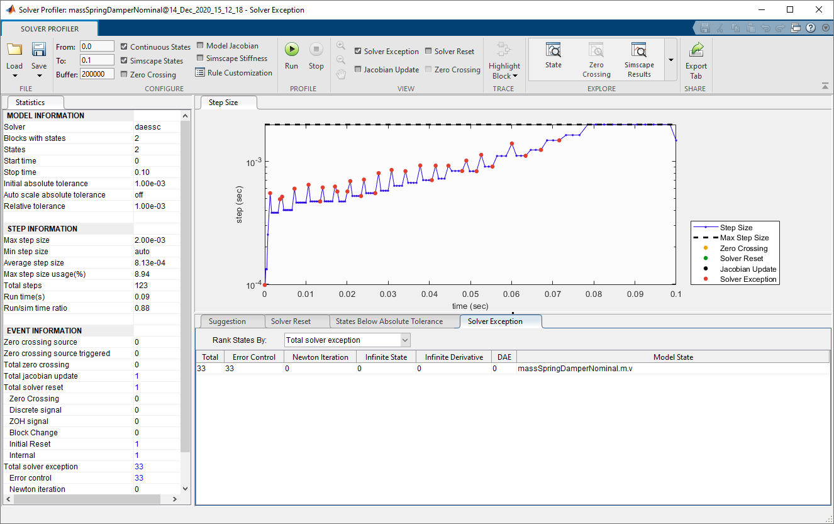The image size is (834, 524).
Task: Expand the Explore gallery dropdown arrow
Action: (670, 60)
